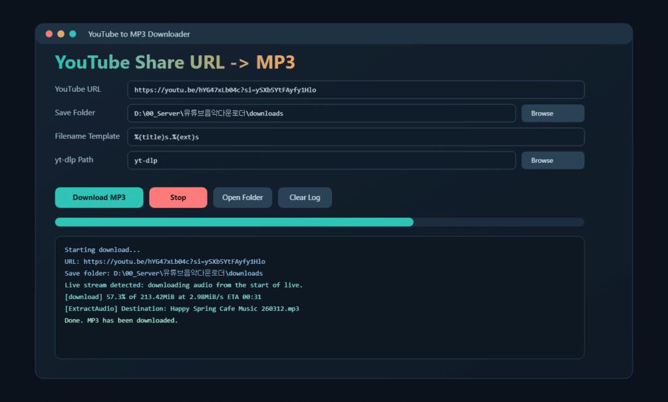This screenshot has width=668, height=402.
Task: Select the yt-dlp Path text box
Action: pos(321,160)
